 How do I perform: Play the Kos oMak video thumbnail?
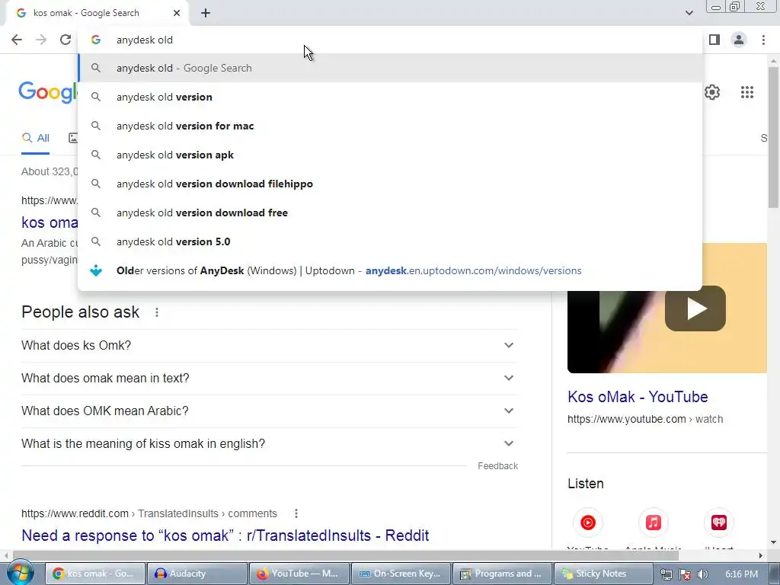coord(695,308)
